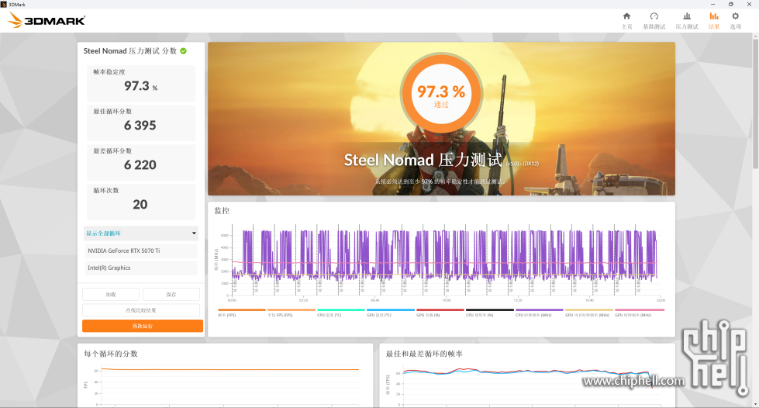Click the Steel Nomad 压力测试 分数 panel title

tap(129, 51)
